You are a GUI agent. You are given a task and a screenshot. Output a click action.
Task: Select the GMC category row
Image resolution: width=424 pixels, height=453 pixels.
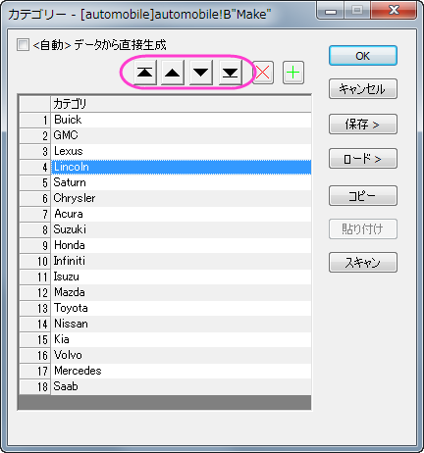pyautogui.click(x=181, y=135)
